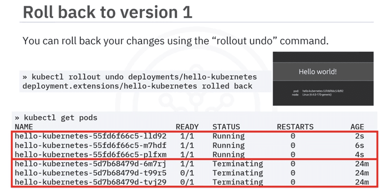Select pod hello-kubernetes-55fd6f66c5-plfxm

click(91, 155)
